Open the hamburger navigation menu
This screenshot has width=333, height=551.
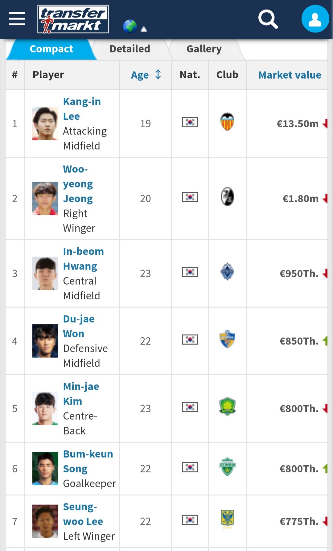coord(17,19)
